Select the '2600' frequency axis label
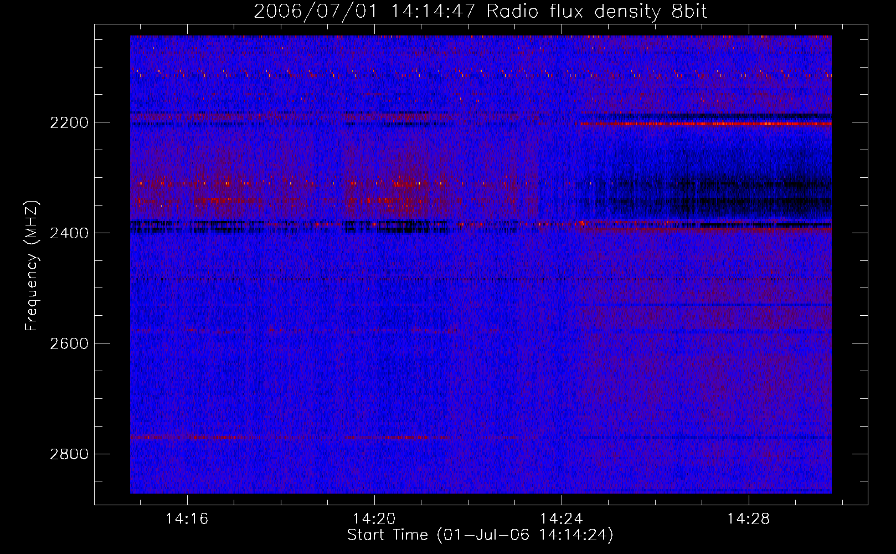The image size is (896, 554). tap(69, 343)
